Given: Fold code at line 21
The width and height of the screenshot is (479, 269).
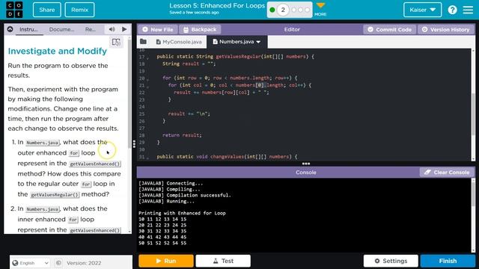Looking at the screenshot, I should (148, 86).
